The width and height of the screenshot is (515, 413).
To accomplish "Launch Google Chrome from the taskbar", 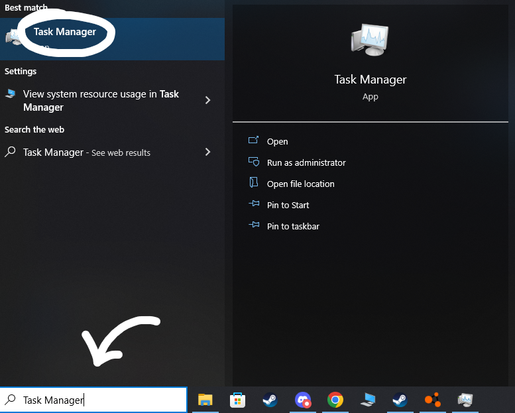I will click(335, 400).
